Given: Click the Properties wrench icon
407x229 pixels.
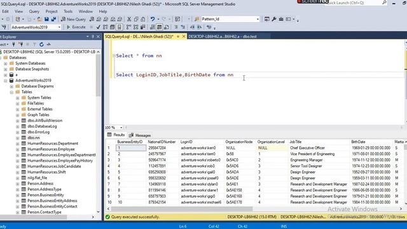Looking at the screenshot, I should point(274,19).
